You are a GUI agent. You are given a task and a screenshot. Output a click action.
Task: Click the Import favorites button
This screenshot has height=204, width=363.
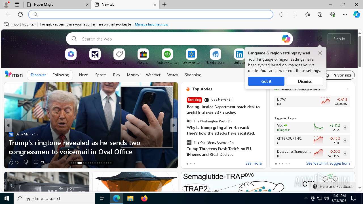coord(19,24)
